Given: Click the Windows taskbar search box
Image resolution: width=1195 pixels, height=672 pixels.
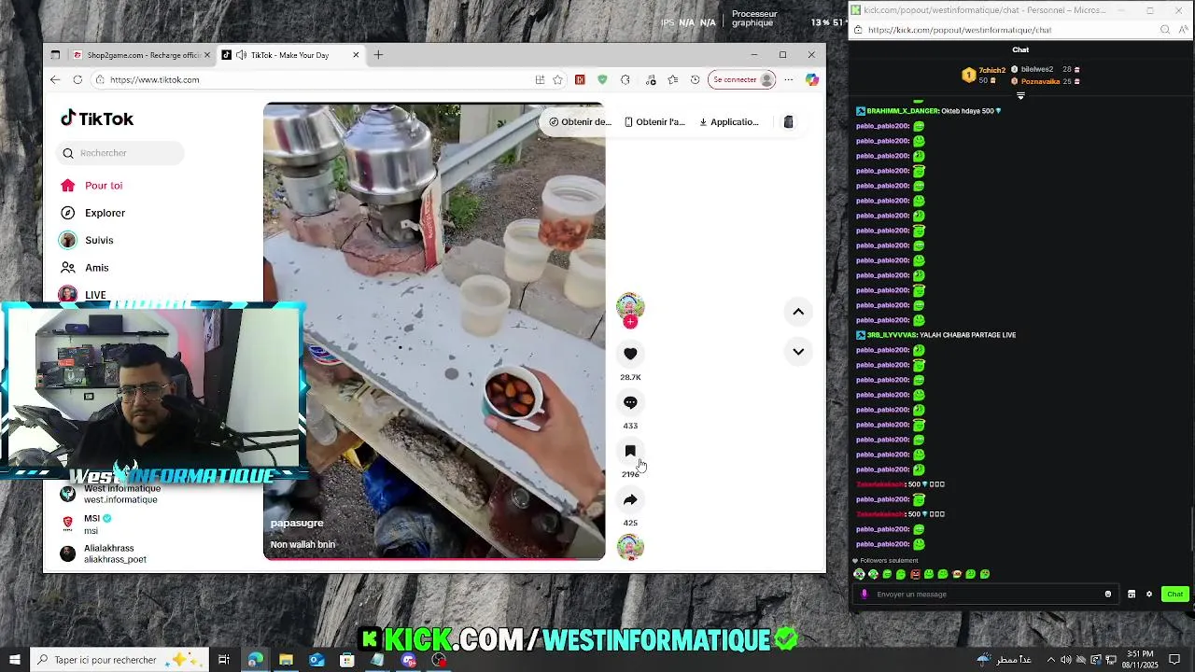Looking at the screenshot, I should tap(119, 660).
